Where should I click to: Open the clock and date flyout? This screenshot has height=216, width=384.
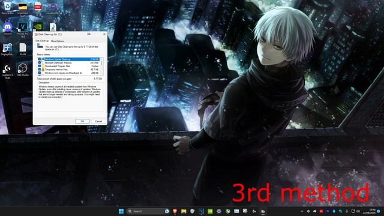point(370,211)
